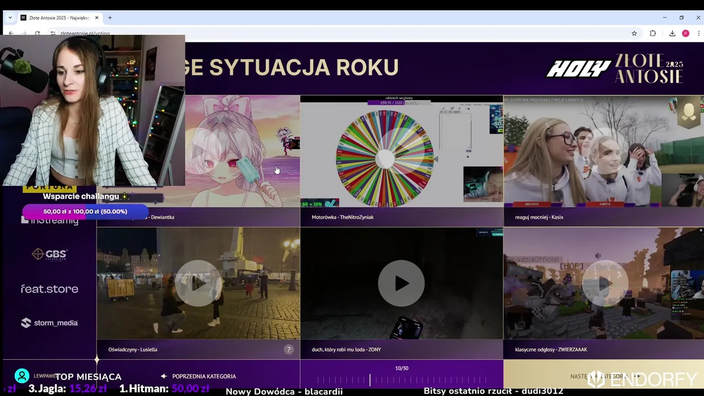Select the klasyczne odgłosy - ZWIERZAAAK caption
The height and width of the screenshot is (396, 704).
[551, 350]
